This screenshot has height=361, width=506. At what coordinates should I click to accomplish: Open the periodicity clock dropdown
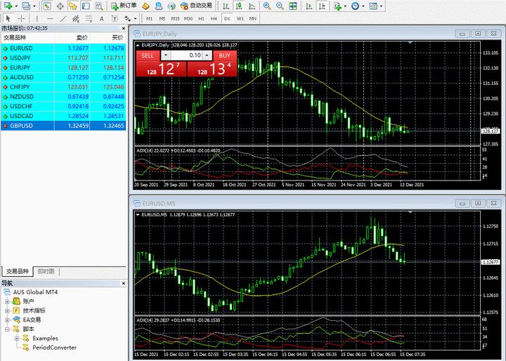coord(358,6)
